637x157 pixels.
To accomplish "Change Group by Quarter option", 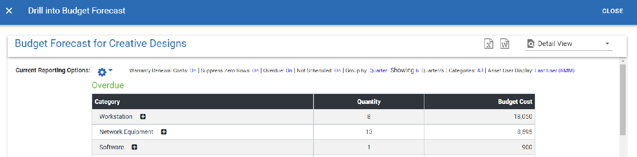I will click(x=378, y=70).
